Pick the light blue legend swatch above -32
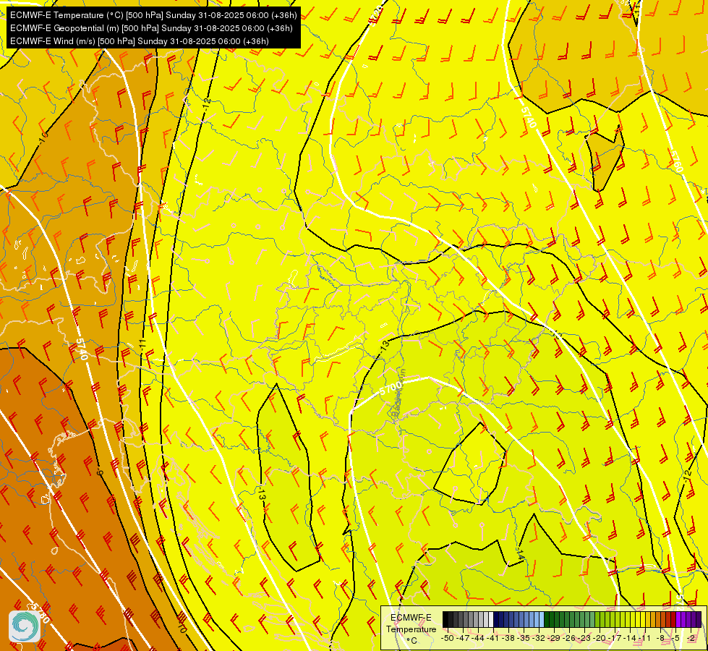Viewport: 708px width, 651px height. [x=542, y=619]
